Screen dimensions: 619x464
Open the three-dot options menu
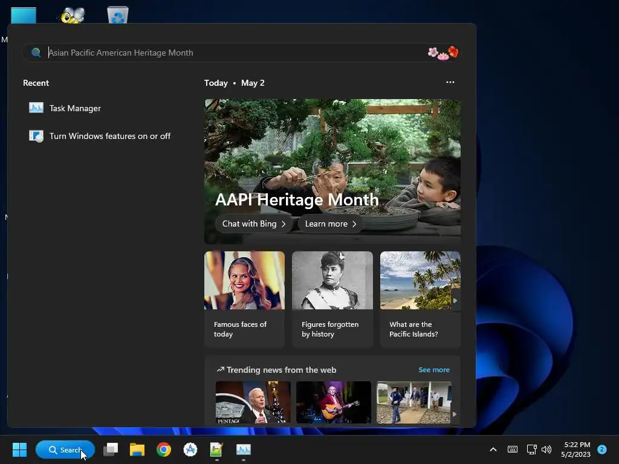click(450, 82)
